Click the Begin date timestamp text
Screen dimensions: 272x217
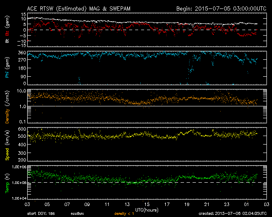(x=221, y=8)
